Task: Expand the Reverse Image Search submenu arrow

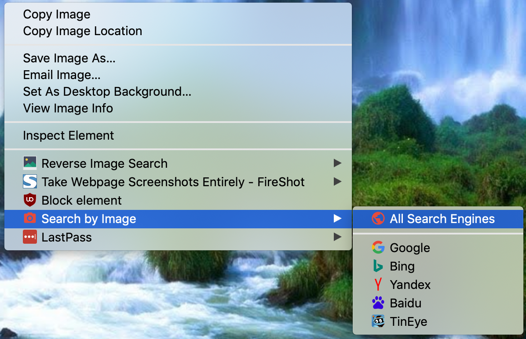Action: [x=337, y=163]
